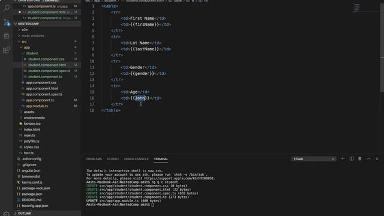The height and width of the screenshot is (216, 384).
Task: Place cursor in {{gender}} expression
Action: (142, 73)
